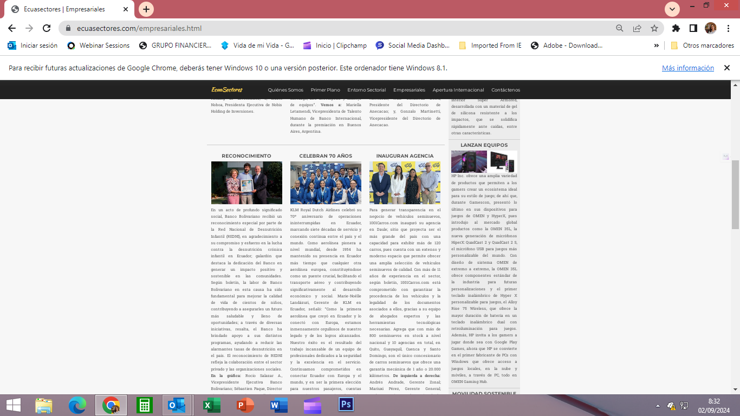The image size is (740, 416).
Task: Click the CELEBRAN 70 AÑOS article photo
Action: pyautogui.click(x=326, y=183)
